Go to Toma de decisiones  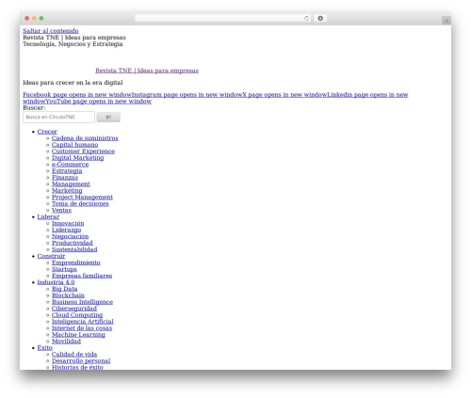tap(80, 204)
